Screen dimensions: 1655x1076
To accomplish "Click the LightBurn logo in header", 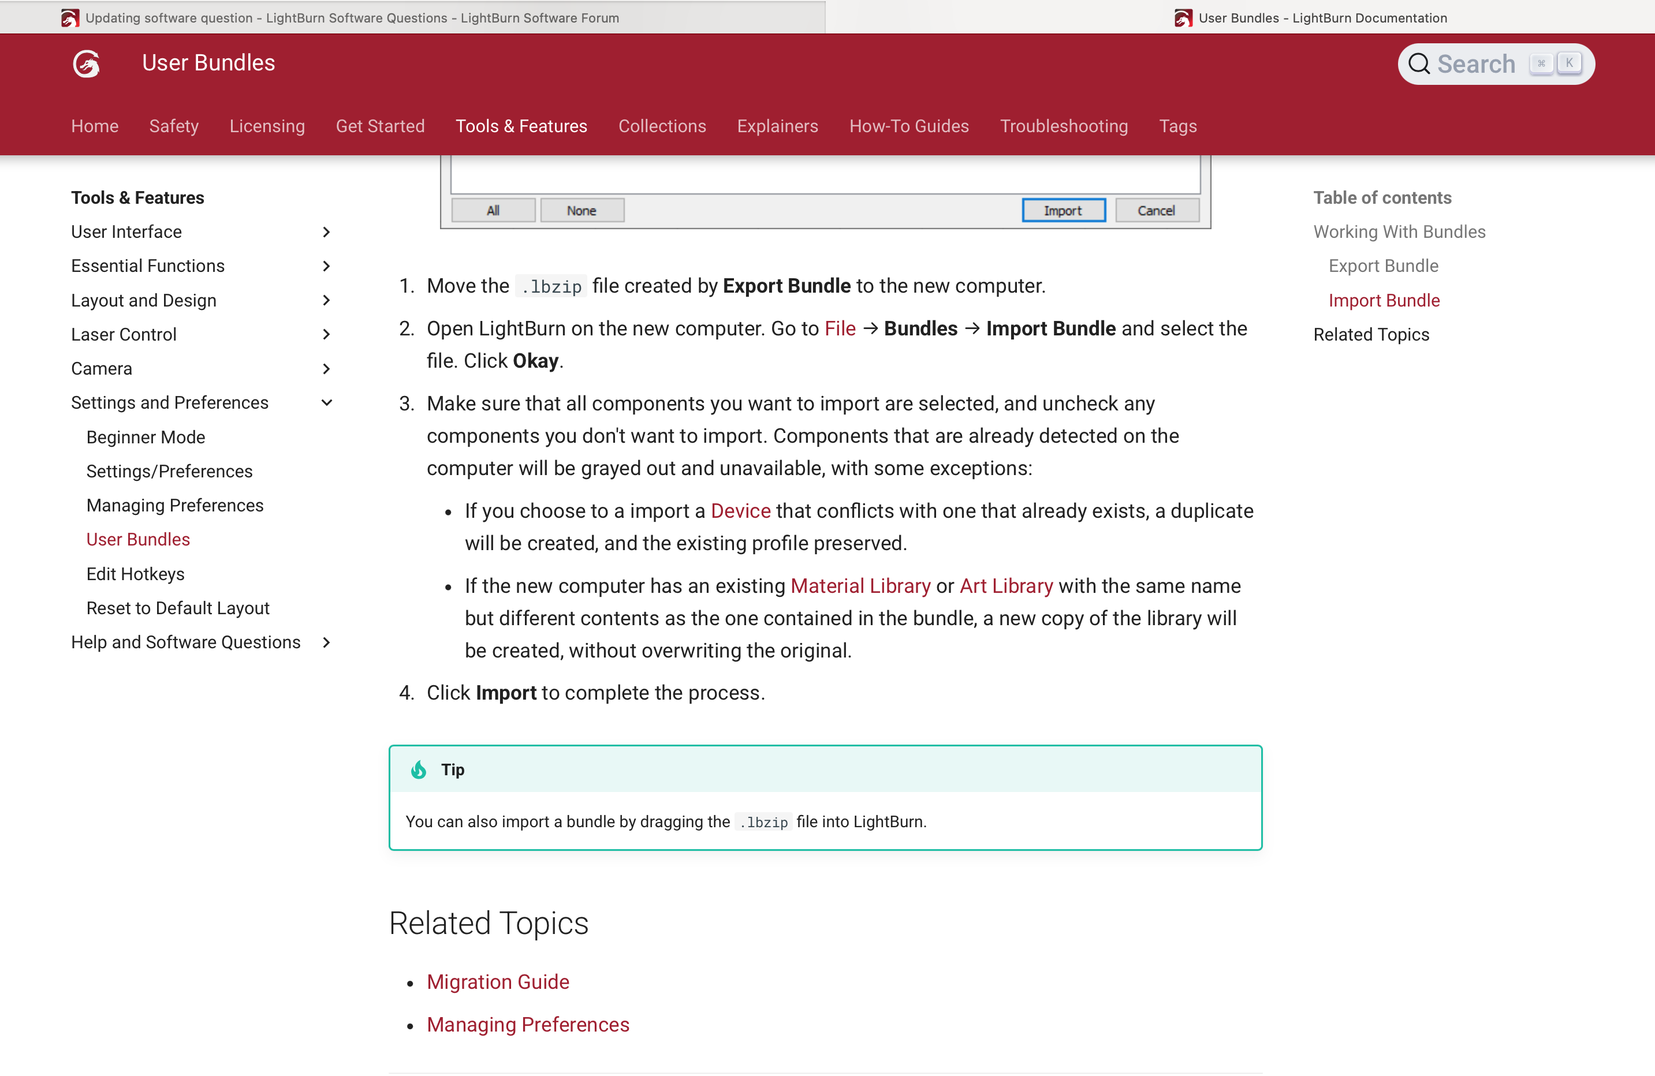I will coord(86,63).
